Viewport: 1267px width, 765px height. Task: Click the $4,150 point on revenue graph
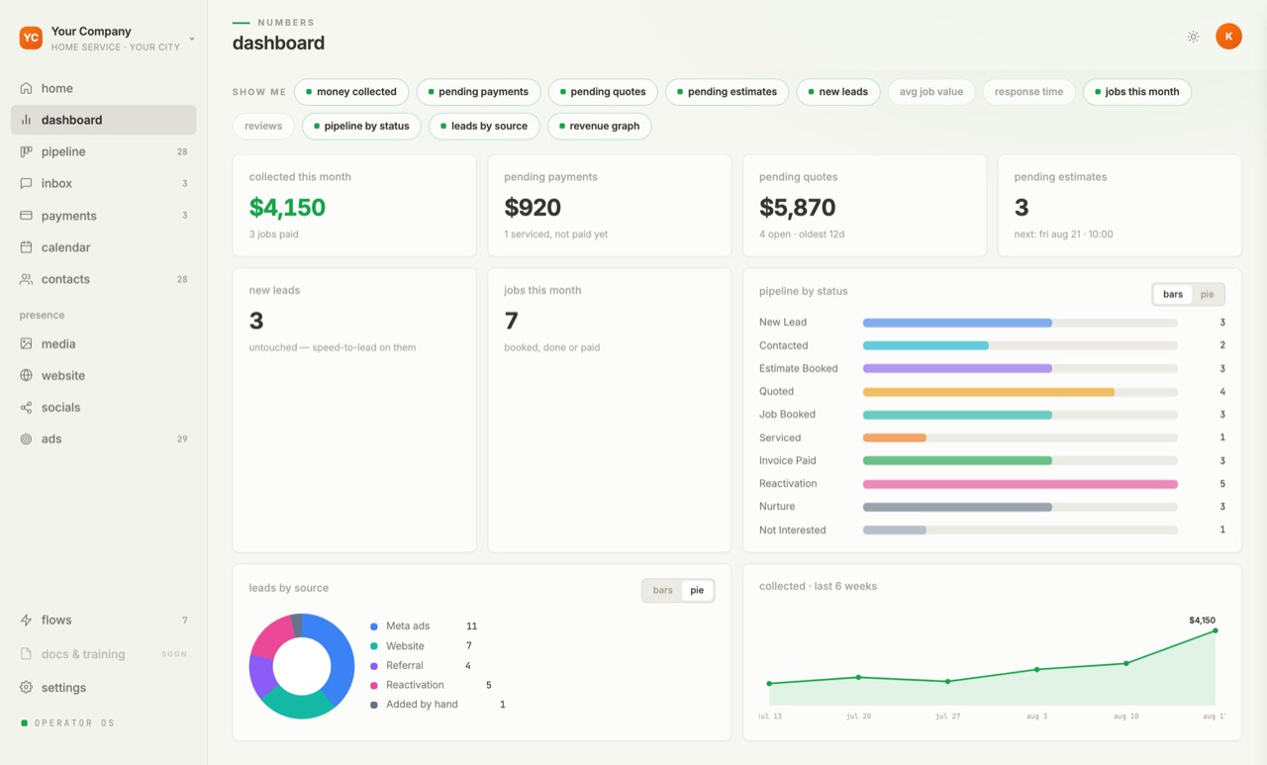click(x=1216, y=630)
